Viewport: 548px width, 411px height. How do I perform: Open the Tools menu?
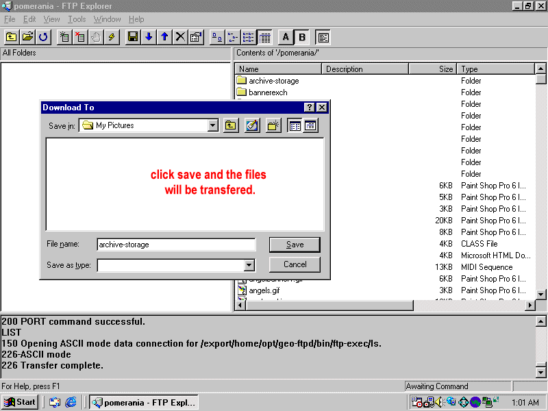point(77,19)
